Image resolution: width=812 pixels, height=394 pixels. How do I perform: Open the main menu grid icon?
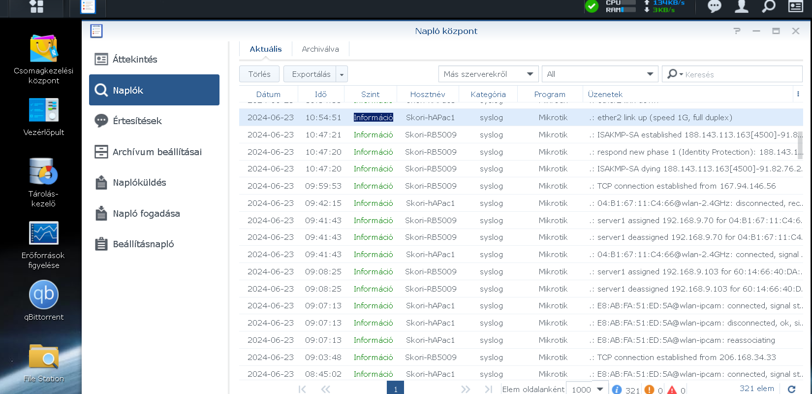36,6
